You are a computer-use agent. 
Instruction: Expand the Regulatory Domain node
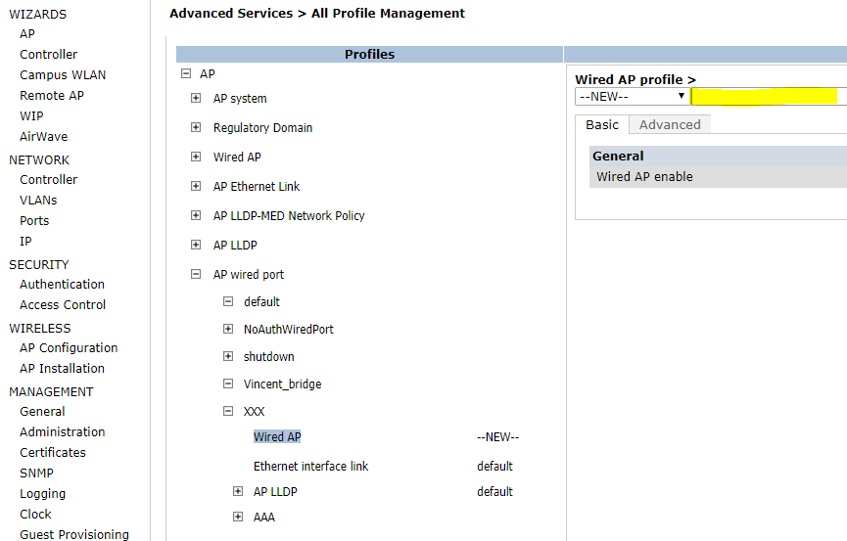(x=196, y=127)
